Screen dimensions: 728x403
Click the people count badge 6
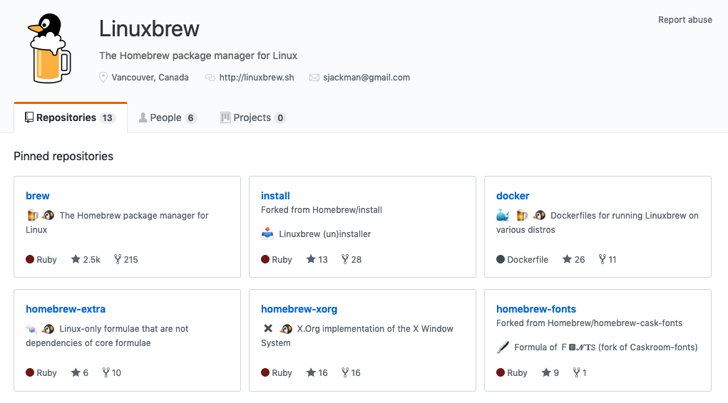click(x=190, y=117)
